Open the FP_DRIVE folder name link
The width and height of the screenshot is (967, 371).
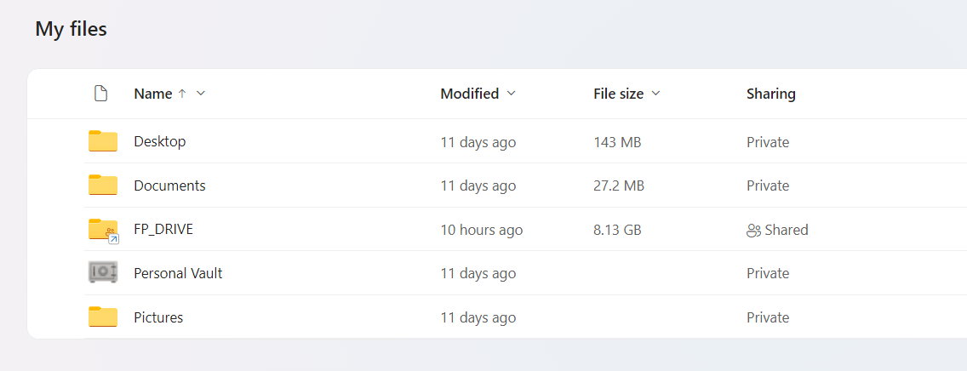tap(163, 229)
